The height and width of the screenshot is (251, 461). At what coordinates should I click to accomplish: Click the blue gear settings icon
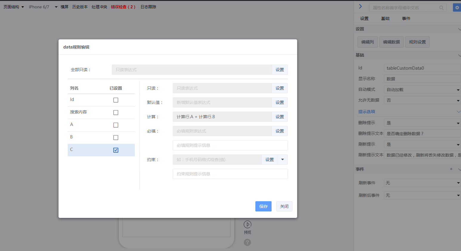coord(457,8)
